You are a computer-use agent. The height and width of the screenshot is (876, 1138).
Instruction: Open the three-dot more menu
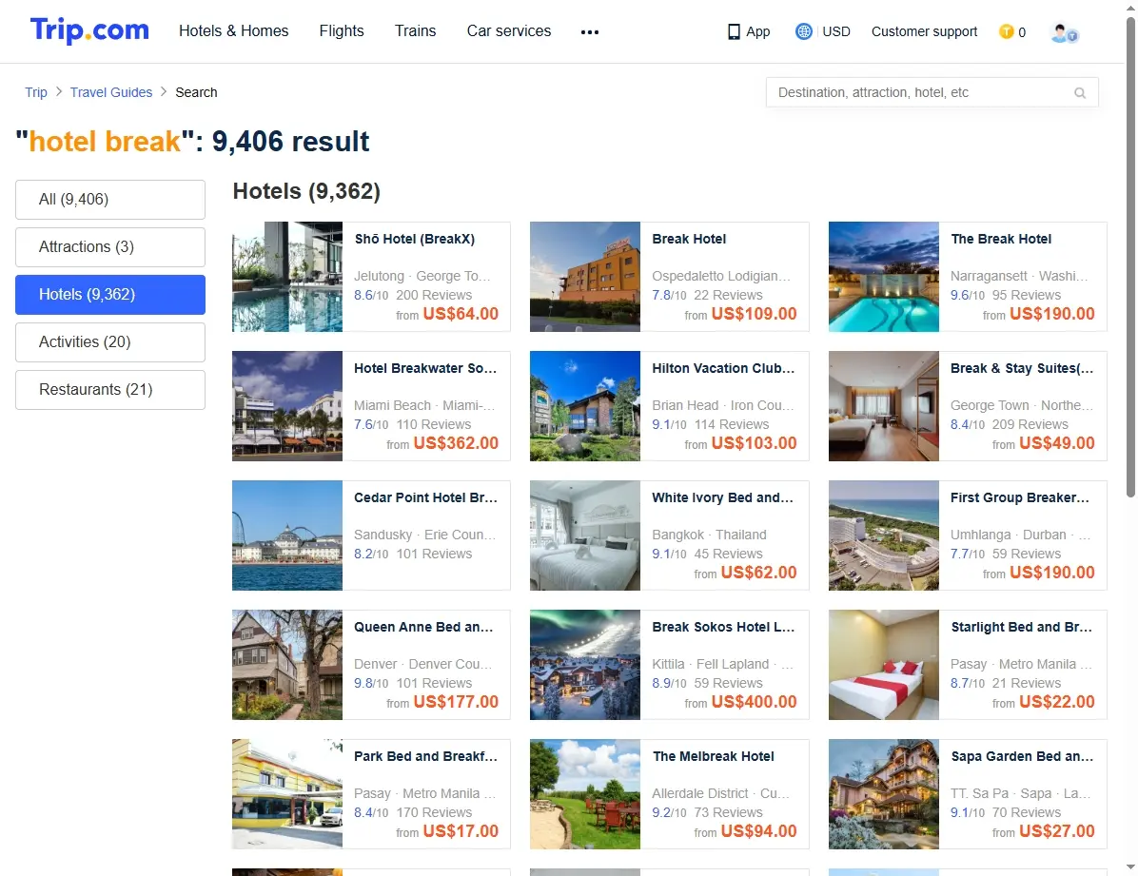(x=590, y=32)
